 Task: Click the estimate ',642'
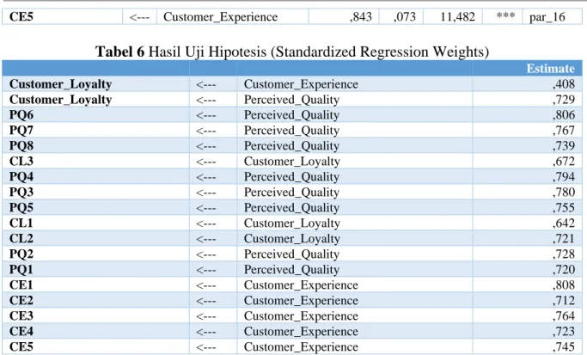pyautogui.click(x=564, y=223)
